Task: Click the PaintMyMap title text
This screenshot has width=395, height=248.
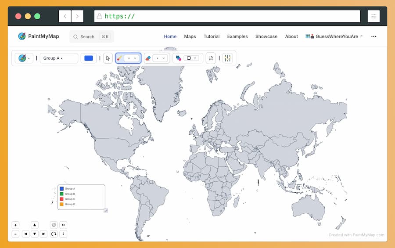Action: 43,36
